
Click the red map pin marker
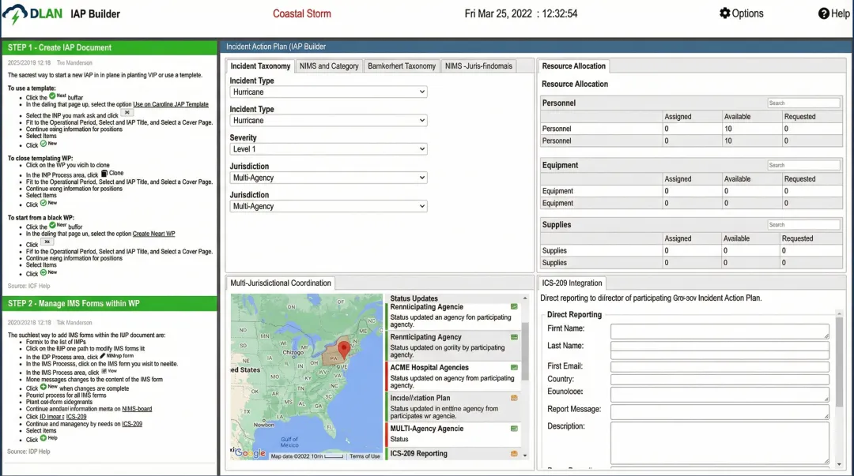coord(343,349)
